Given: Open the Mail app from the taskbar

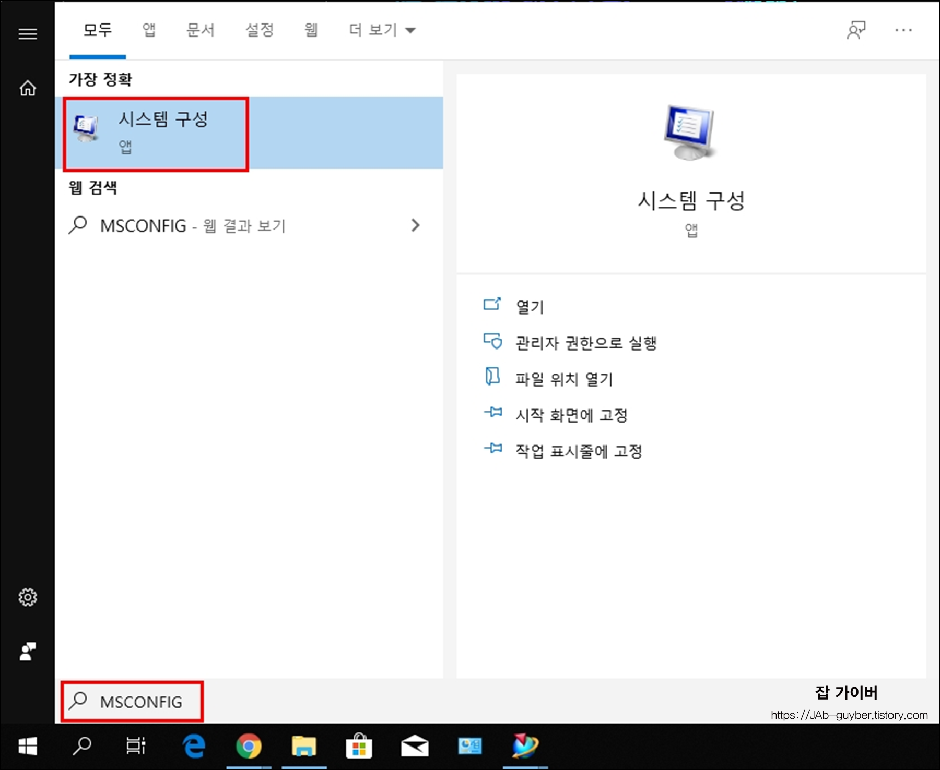Looking at the screenshot, I should click(x=415, y=747).
